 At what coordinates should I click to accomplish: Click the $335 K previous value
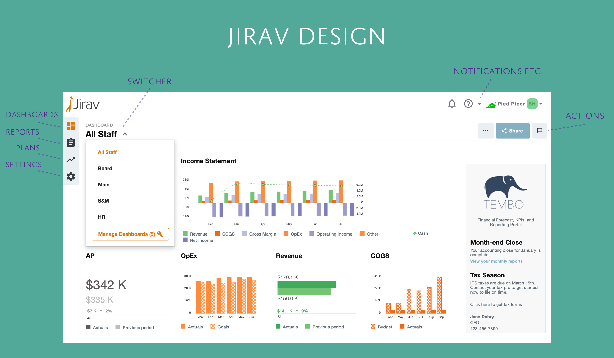[100, 299]
